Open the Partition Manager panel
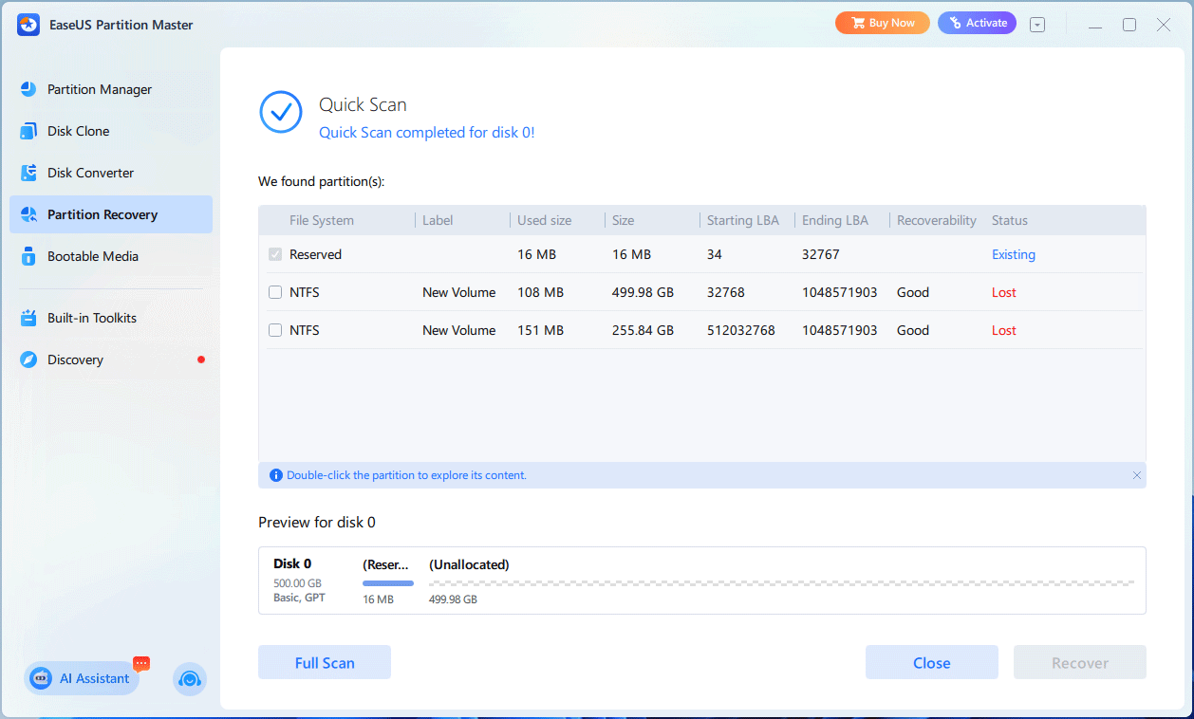The height and width of the screenshot is (719, 1194). (x=99, y=89)
